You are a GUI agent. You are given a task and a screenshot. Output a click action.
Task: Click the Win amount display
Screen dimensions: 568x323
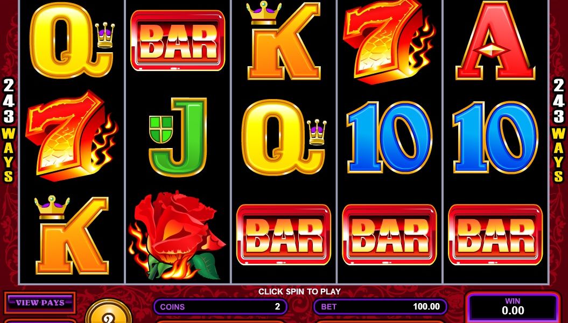[x=513, y=307]
